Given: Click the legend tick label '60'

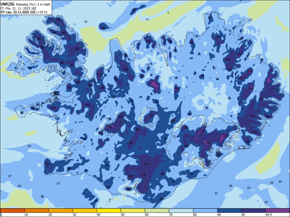Looking at the screenshot, I should [147, 215].
